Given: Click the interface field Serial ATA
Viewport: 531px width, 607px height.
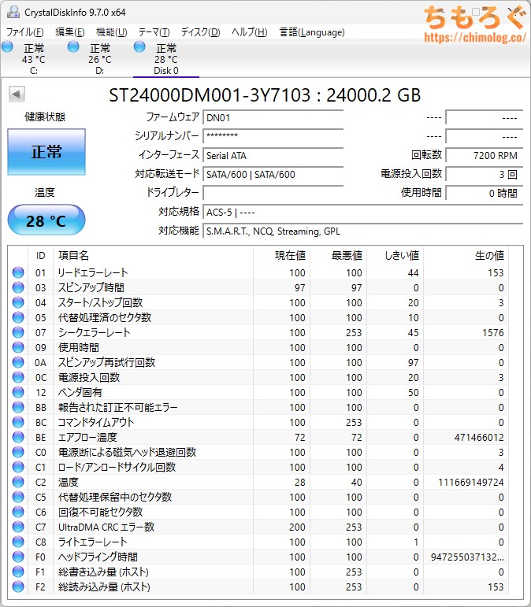Looking at the screenshot, I should pyautogui.click(x=273, y=155).
